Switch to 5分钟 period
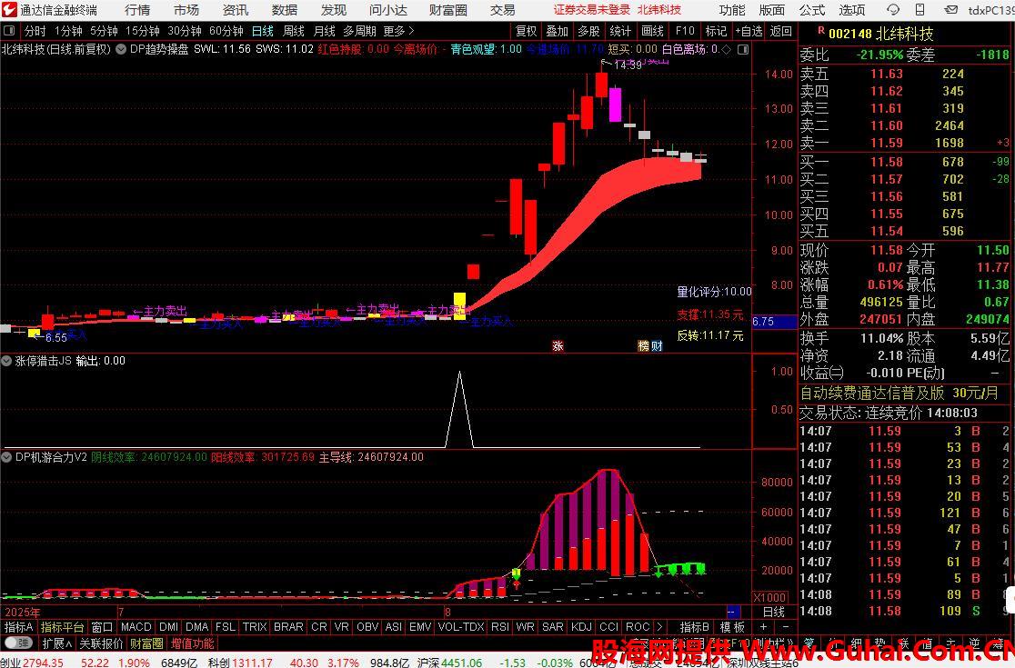 (105, 31)
